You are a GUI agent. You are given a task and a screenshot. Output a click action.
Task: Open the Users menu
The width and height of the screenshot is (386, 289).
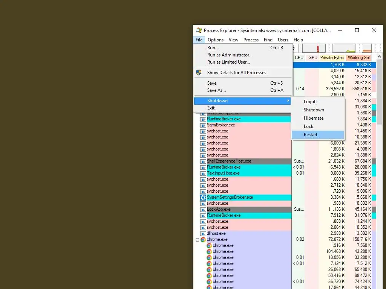(283, 40)
